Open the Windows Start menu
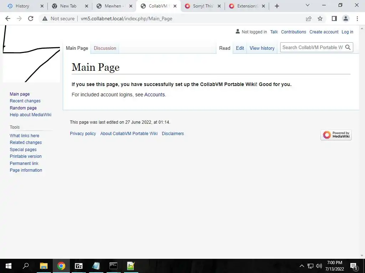The image size is (365, 273). click(x=9, y=266)
